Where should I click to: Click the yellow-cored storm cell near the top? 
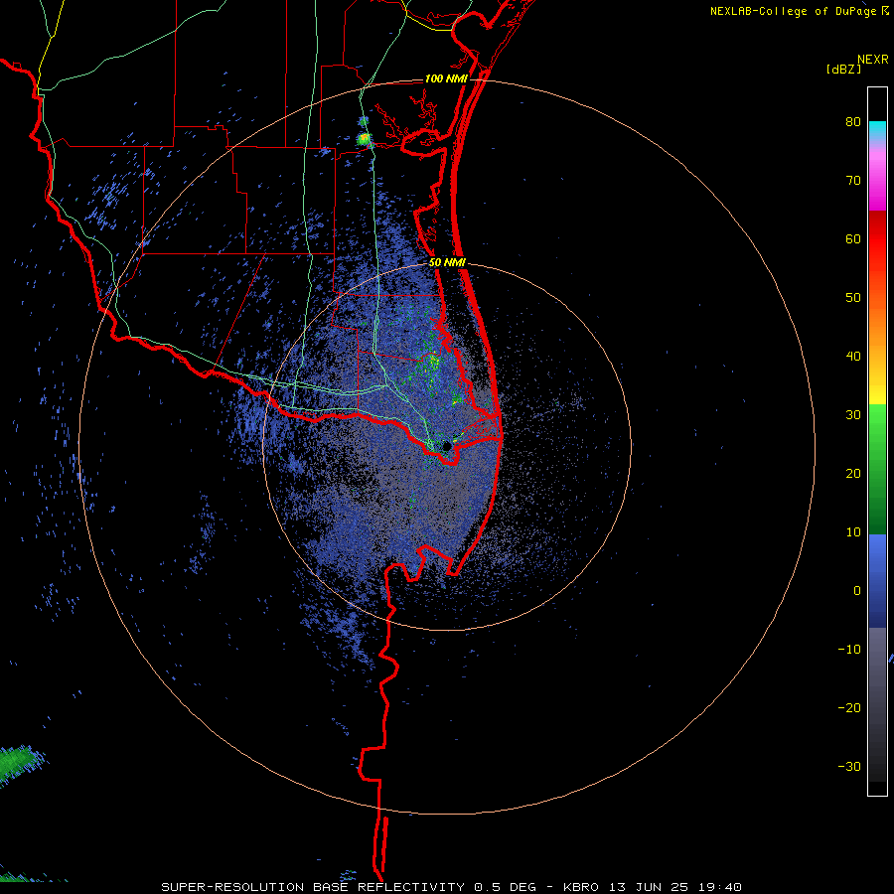364,138
